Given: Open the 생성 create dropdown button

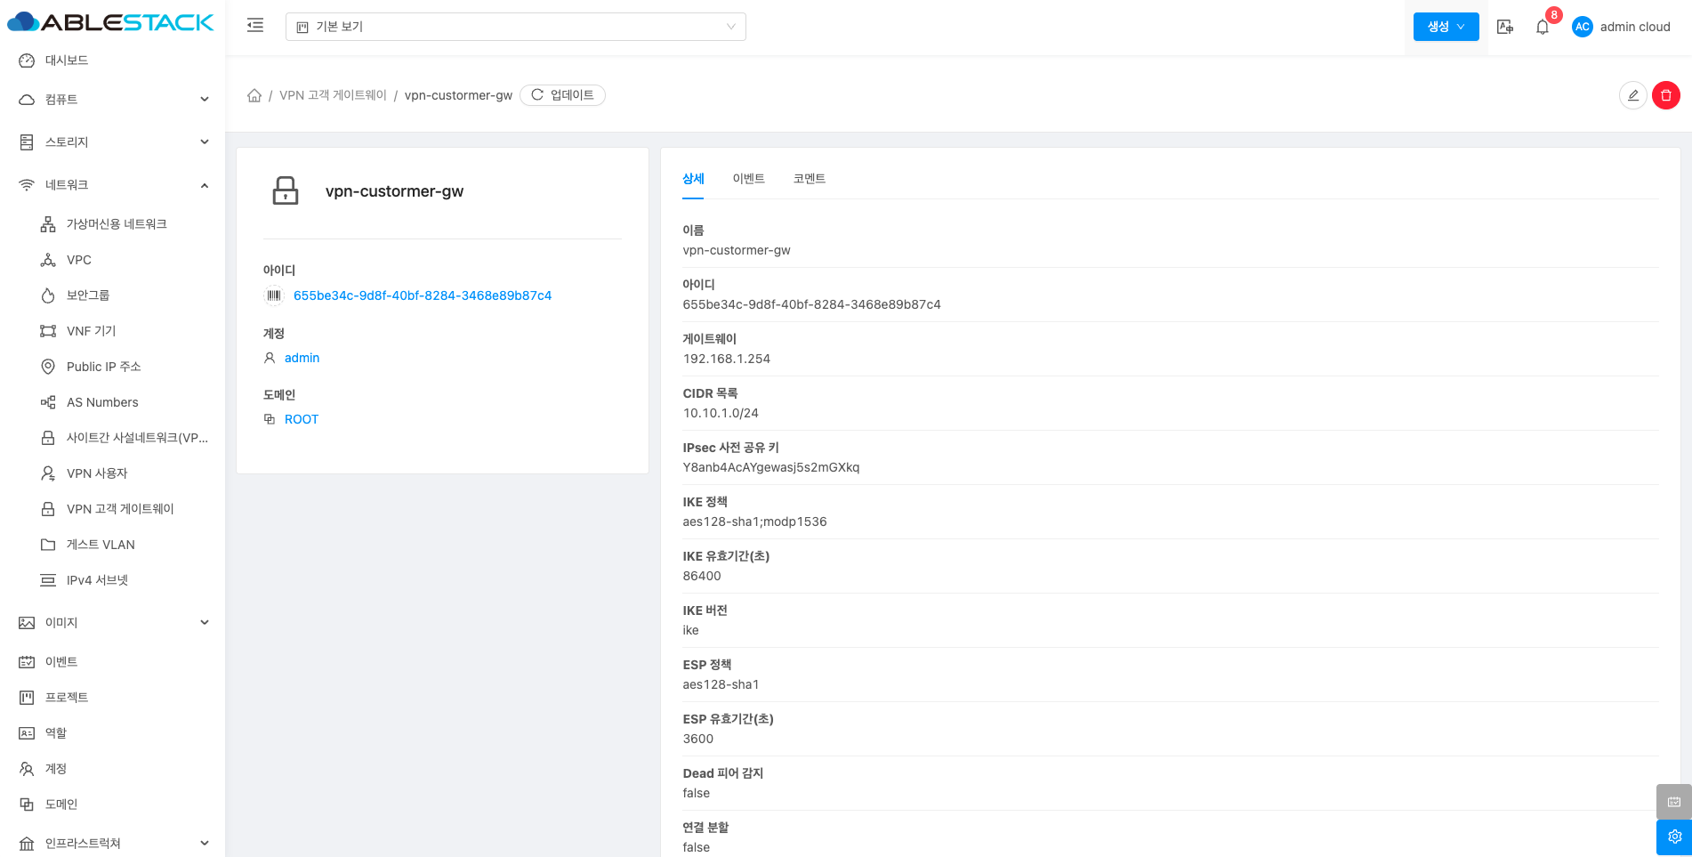Looking at the screenshot, I should pos(1446,27).
